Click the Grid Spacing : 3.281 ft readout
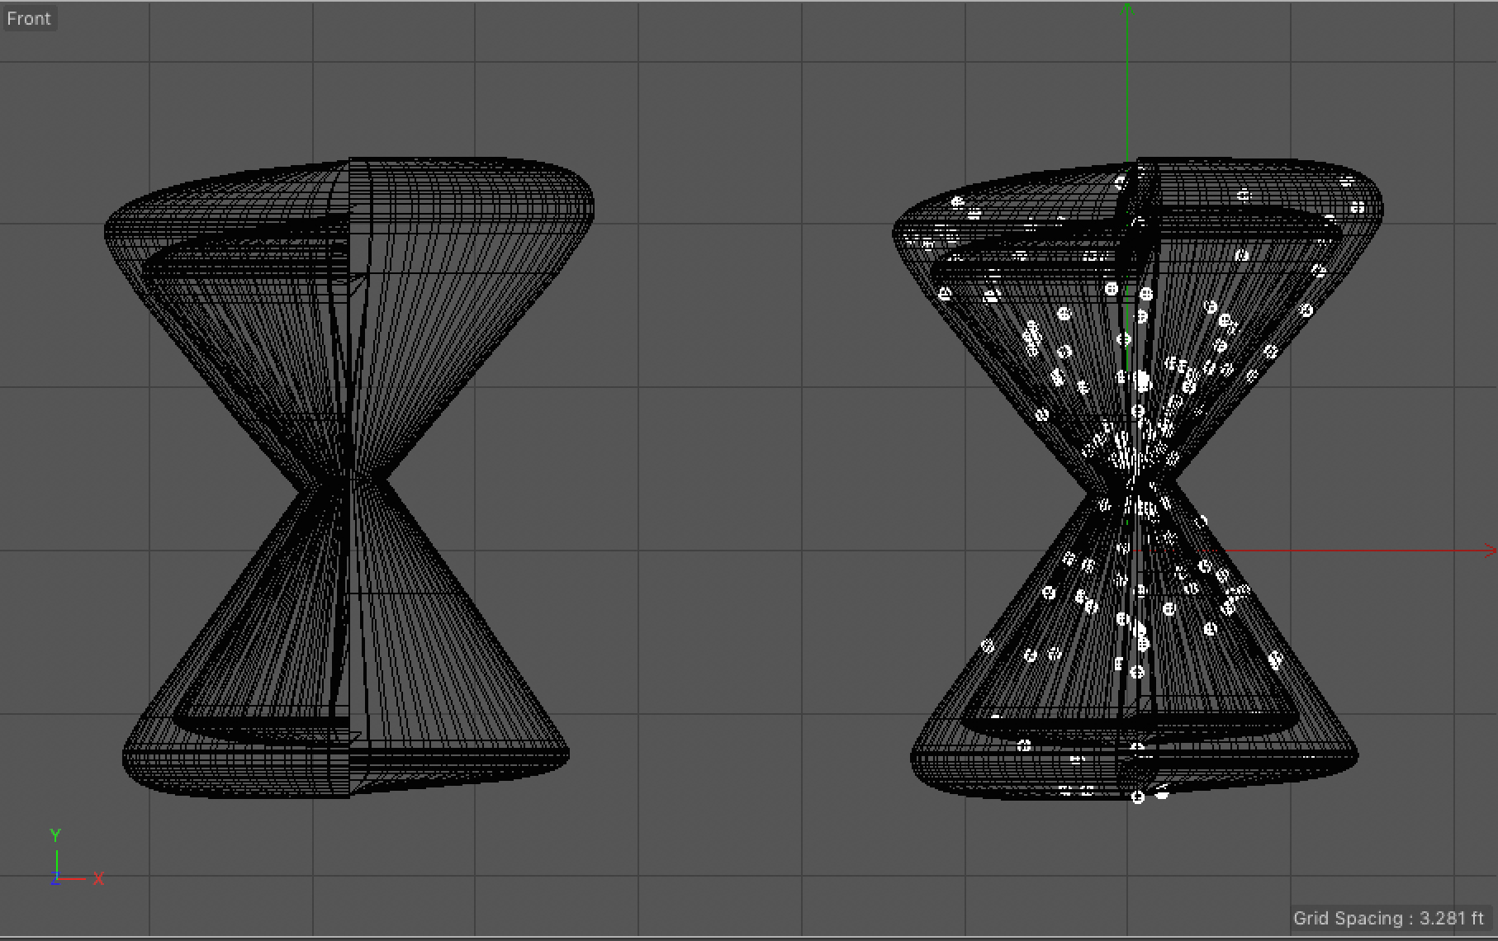1498x941 pixels. point(1388,918)
